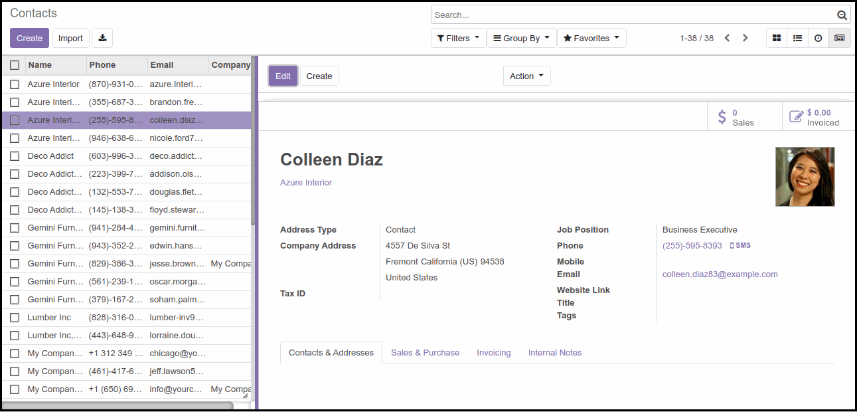This screenshot has width=857, height=412.
Task: Open the Sales dollar stat button
Action: (x=745, y=117)
